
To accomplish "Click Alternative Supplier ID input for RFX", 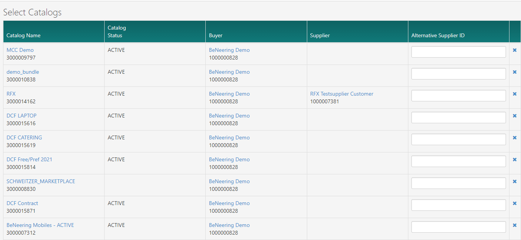I will pyautogui.click(x=458, y=96).
